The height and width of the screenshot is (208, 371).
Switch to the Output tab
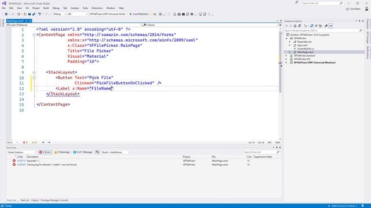[35, 200]
